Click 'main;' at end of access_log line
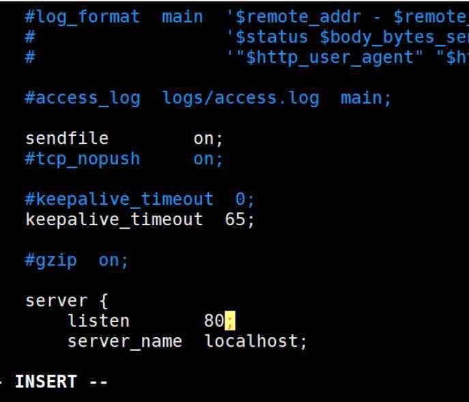 click(x=366, y=98)
